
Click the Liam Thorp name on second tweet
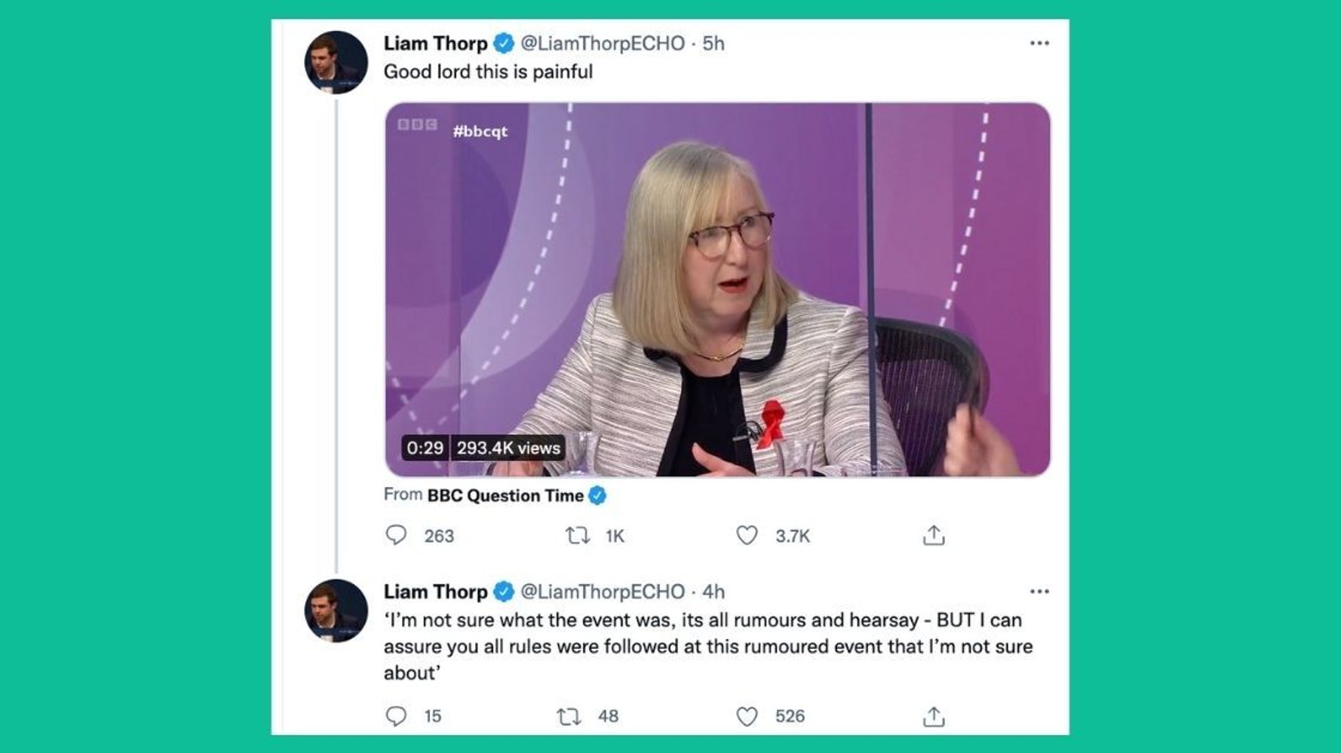[435, 591]
